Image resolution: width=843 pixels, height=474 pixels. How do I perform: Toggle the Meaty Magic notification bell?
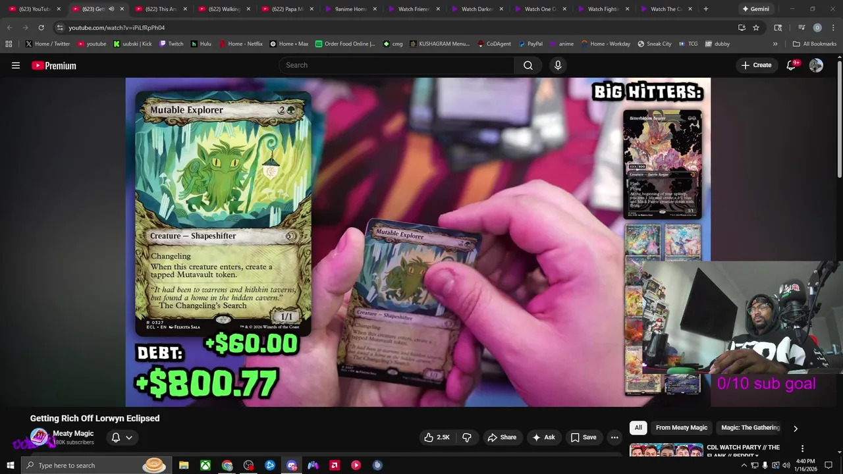pyautogui.click(x=116, y=437)
